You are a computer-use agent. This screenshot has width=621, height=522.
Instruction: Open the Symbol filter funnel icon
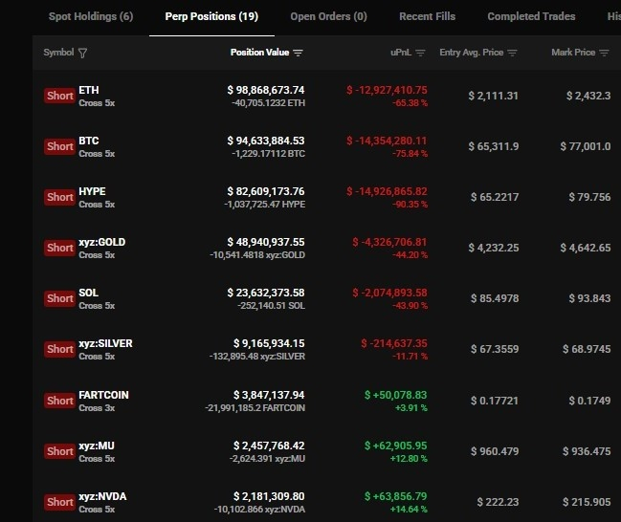click(x=82, y=53)
